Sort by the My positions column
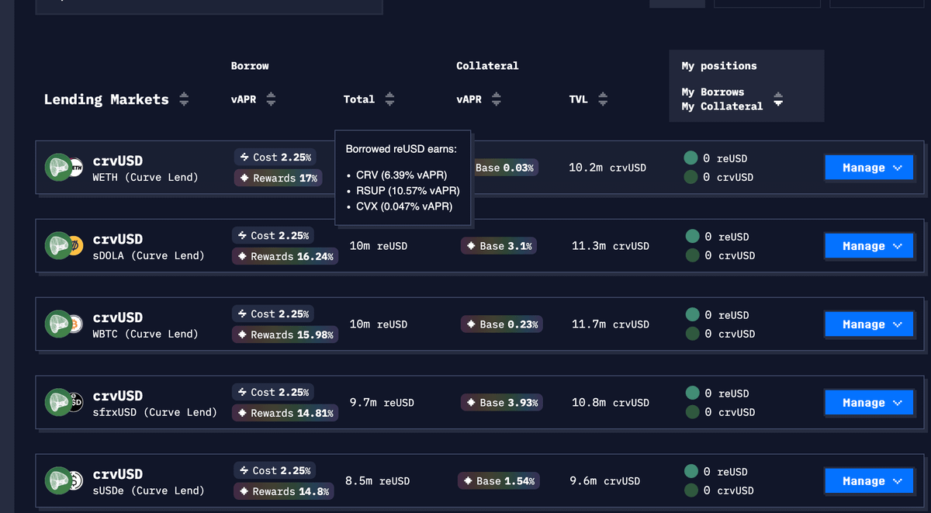The height and width of the screenshot is (513, 931). click(x=778, y=100)
